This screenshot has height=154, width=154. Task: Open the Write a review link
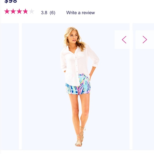tap(80, 13)
